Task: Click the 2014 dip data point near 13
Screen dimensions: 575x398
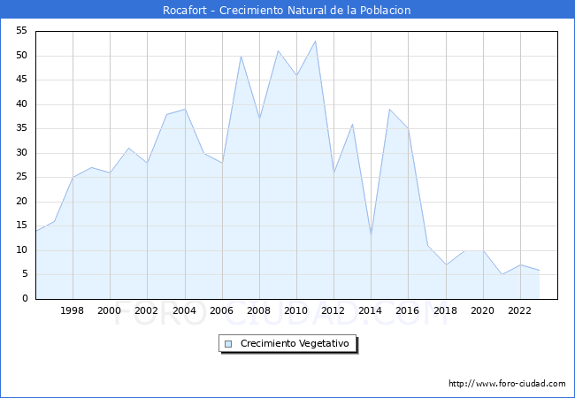Action: click(372, 235)
